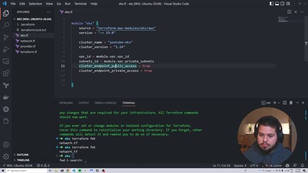Open the Run and Debug view
The width and height of the screenshot is (308, 173).
6,49
